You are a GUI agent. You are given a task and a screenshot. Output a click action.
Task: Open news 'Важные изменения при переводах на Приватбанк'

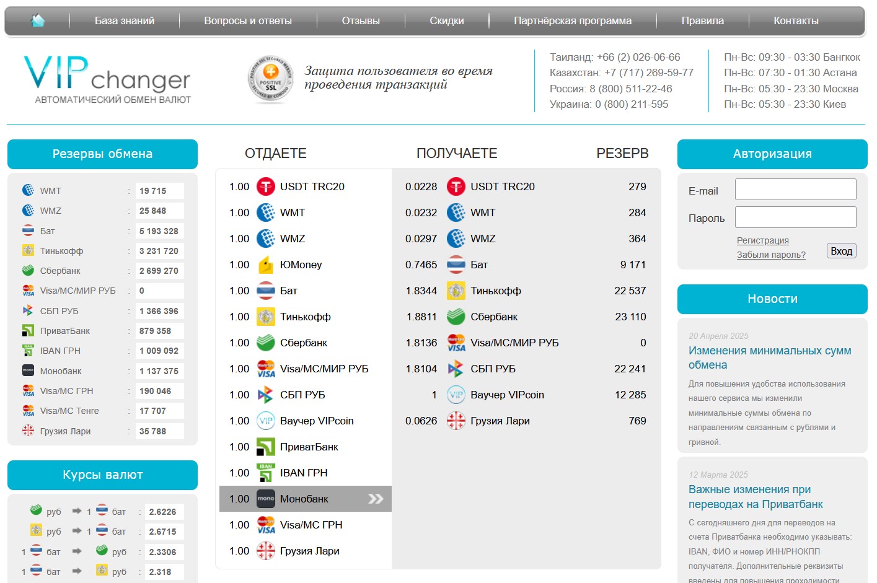pyautogui.click(x=756, y=497)
